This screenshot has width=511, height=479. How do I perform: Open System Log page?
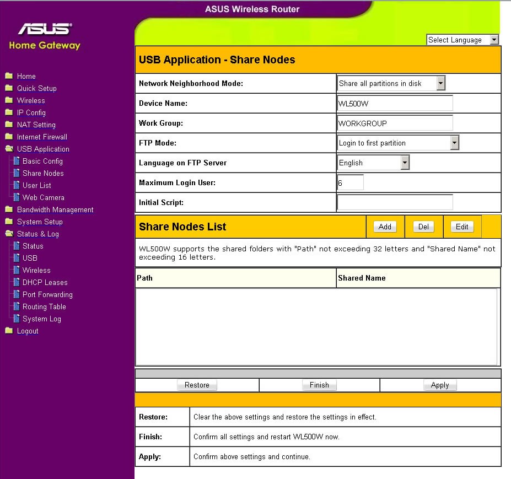[42, 319]
